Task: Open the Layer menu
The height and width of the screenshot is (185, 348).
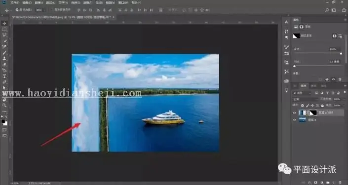Action: tap(51, 2)
